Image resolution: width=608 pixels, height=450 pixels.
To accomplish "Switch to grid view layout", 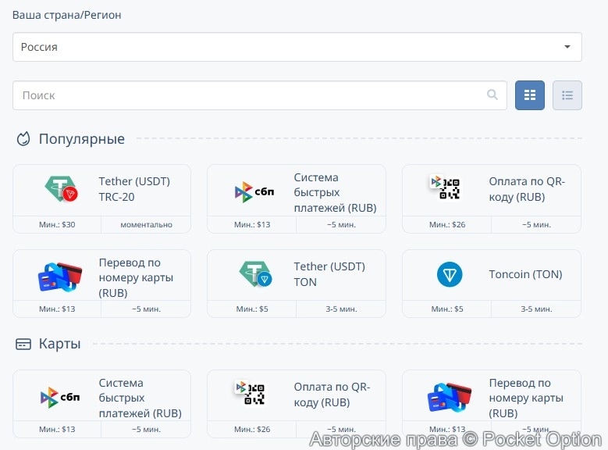I will click(x=530, y=95).
